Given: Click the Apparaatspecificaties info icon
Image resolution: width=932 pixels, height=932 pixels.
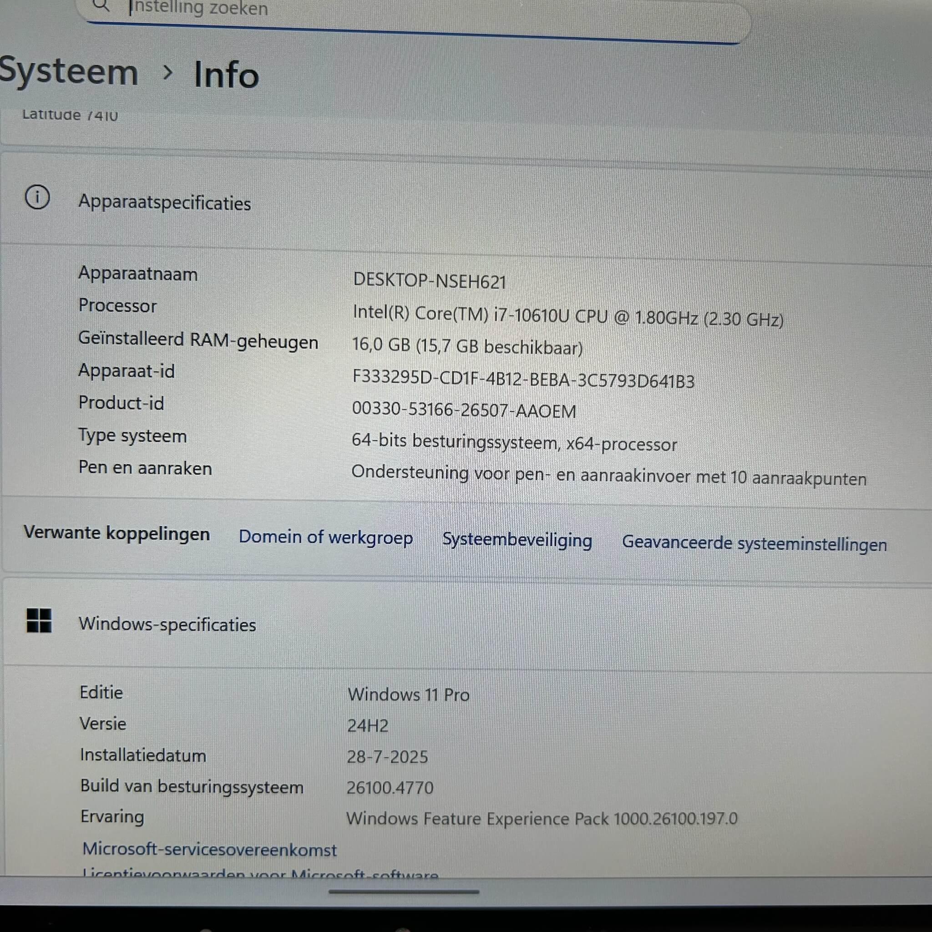Looking at the screenshot, I should (37, 198).
